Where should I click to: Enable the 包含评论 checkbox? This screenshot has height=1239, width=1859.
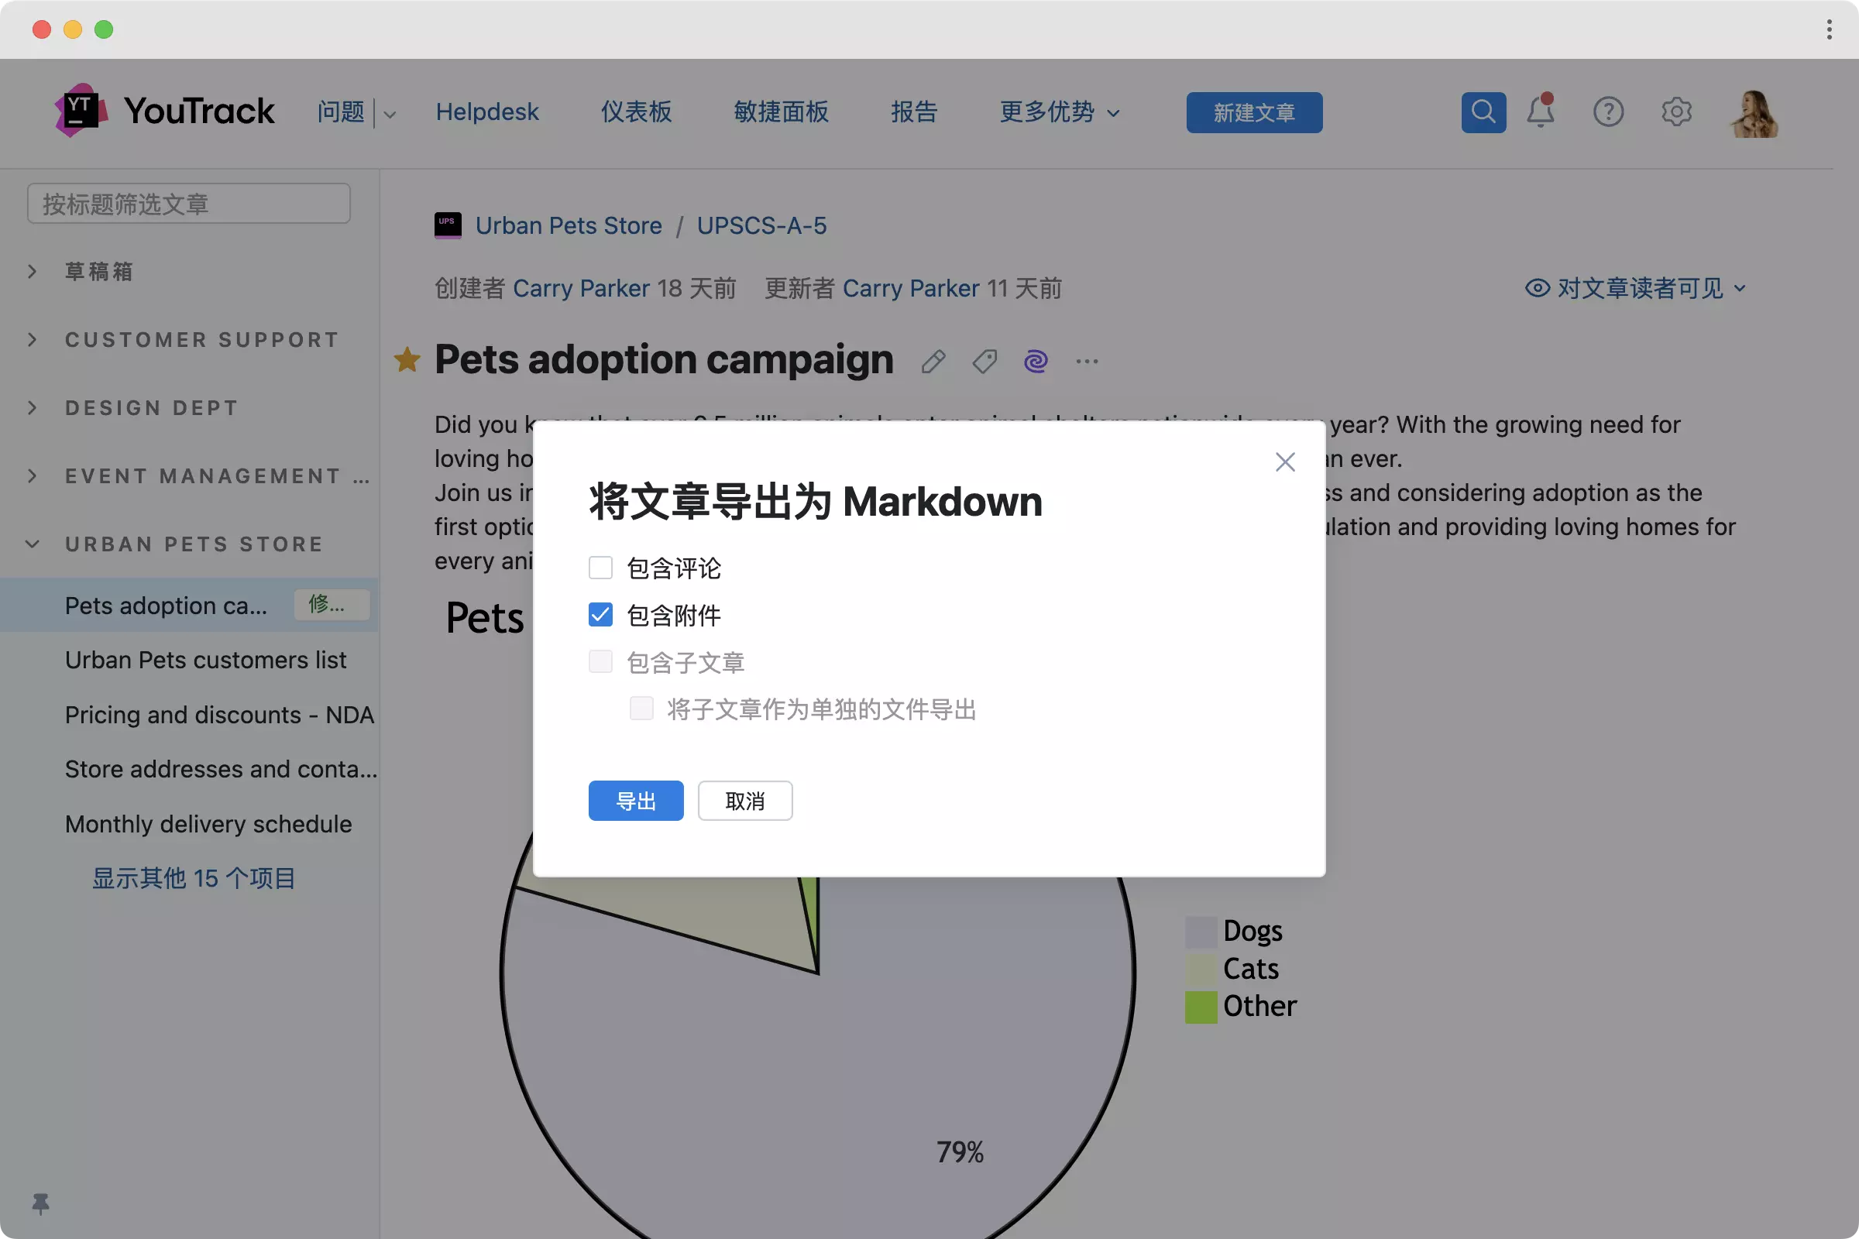[x=601, y=568]
